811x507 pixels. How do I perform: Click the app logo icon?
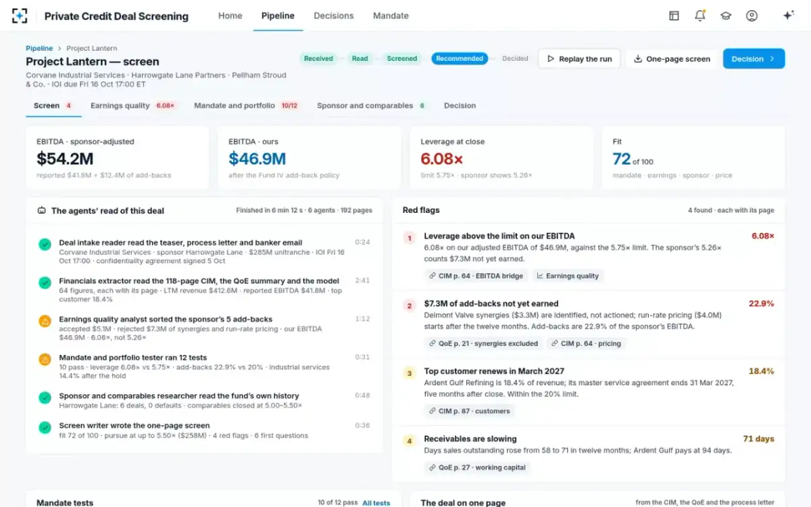[20, 16]
